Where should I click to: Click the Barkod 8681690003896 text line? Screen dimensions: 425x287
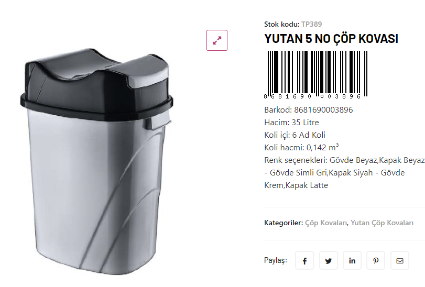309,110
